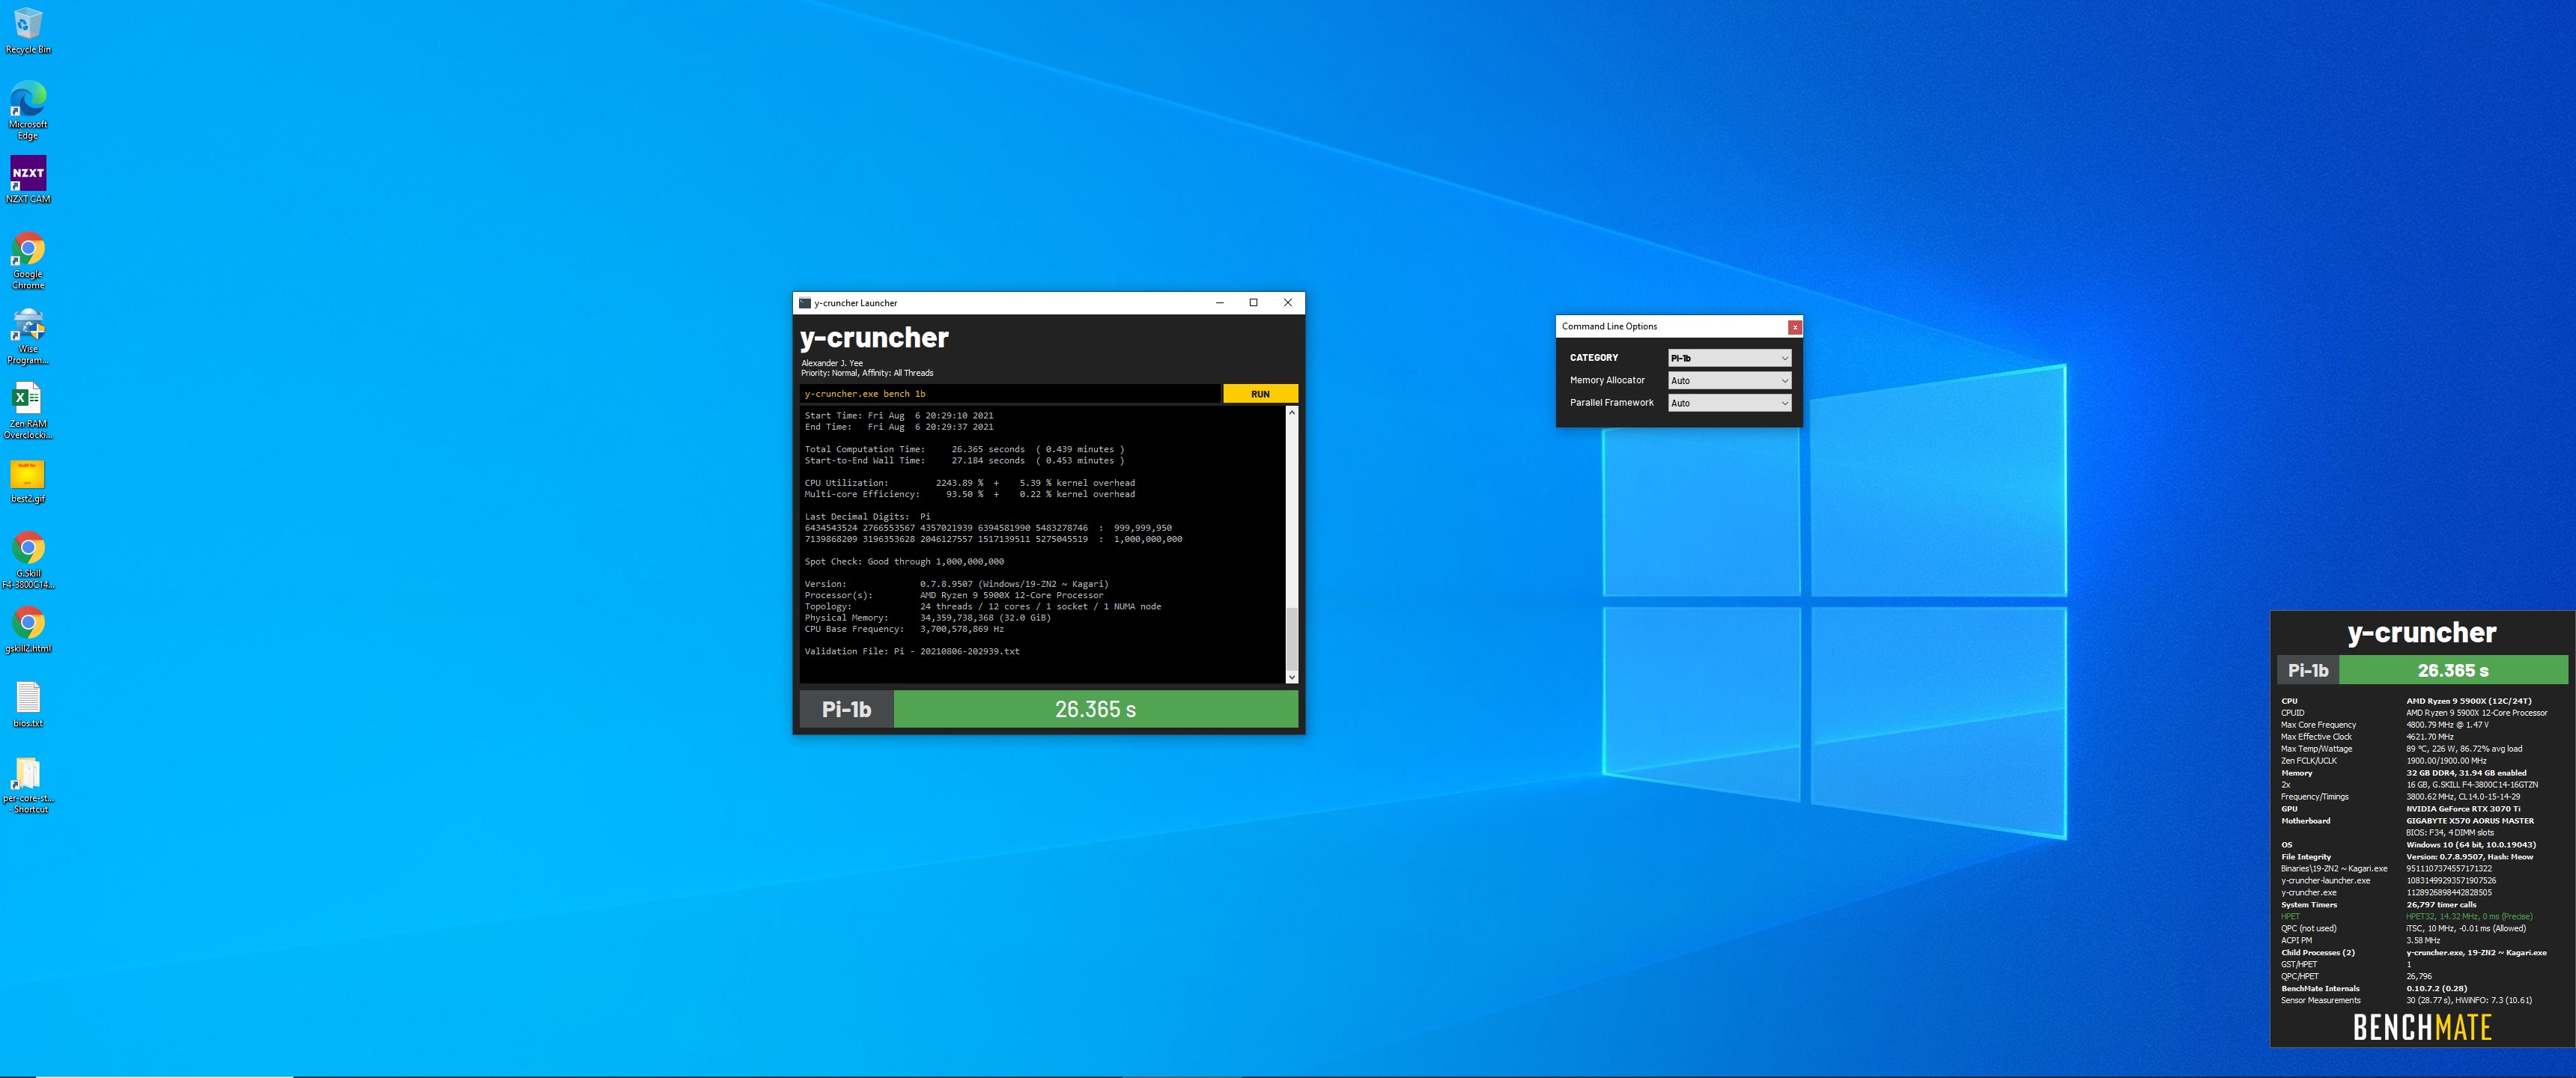Click the 'CPU Utilization' output line
Screen dimensions: 2576x1078
tap(970, 483)
